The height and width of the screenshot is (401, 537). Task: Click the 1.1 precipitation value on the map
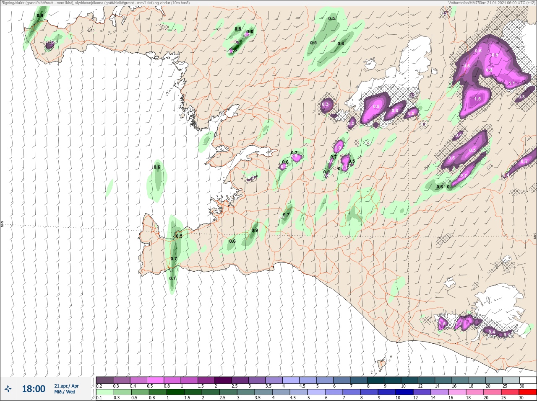(512, 84)
